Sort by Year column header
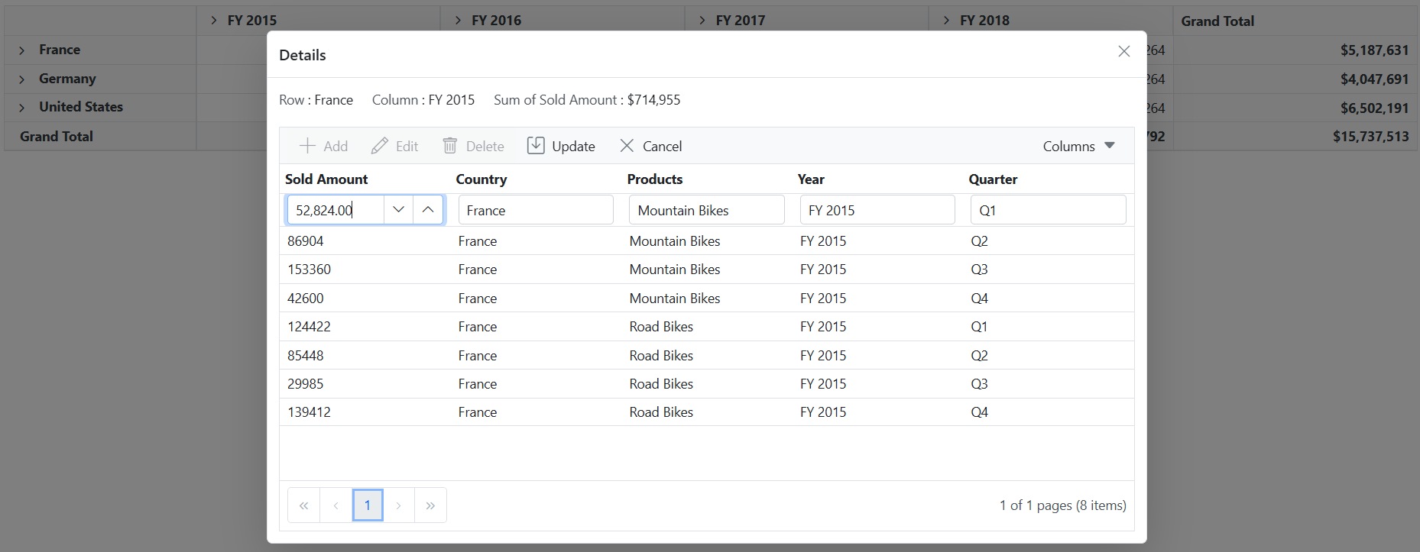Image resolution: width=1420 pixels, height=552 pixels. tap(811, 179)
